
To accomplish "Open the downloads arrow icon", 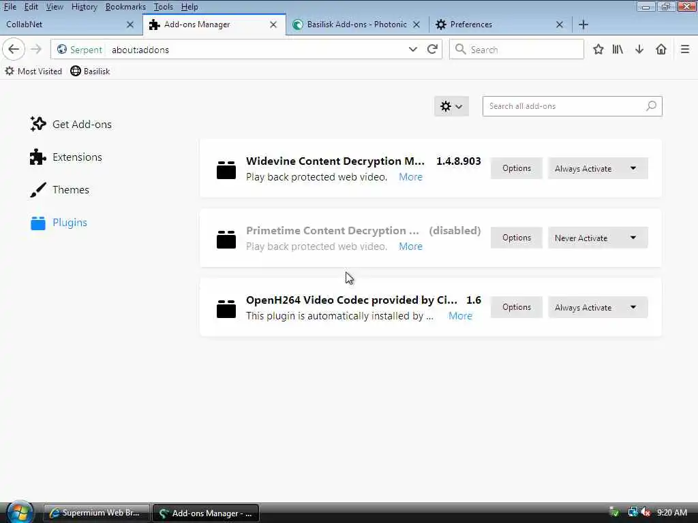I will (x=639, y=49).
